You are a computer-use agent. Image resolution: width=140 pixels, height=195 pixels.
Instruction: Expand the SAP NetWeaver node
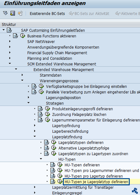(x=10, y=41)
